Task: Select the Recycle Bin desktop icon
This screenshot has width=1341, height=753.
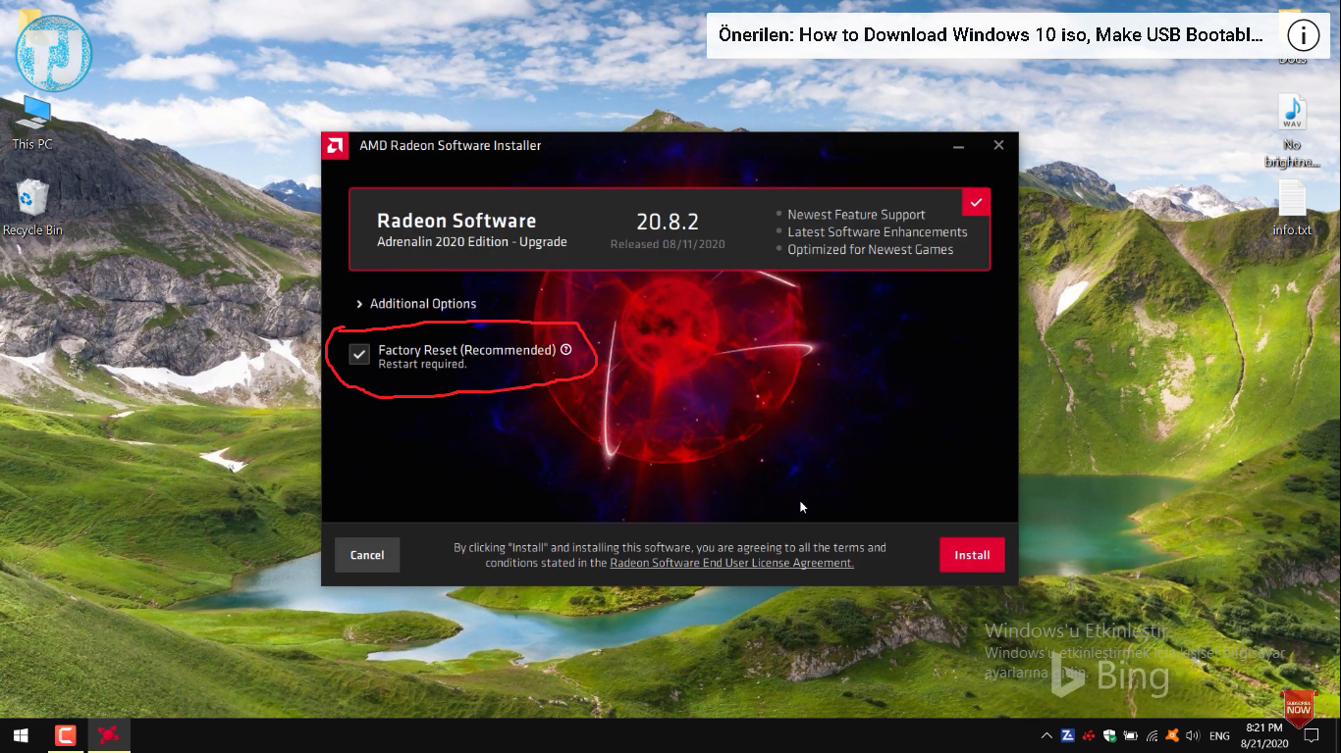Action: pos(32,208)
